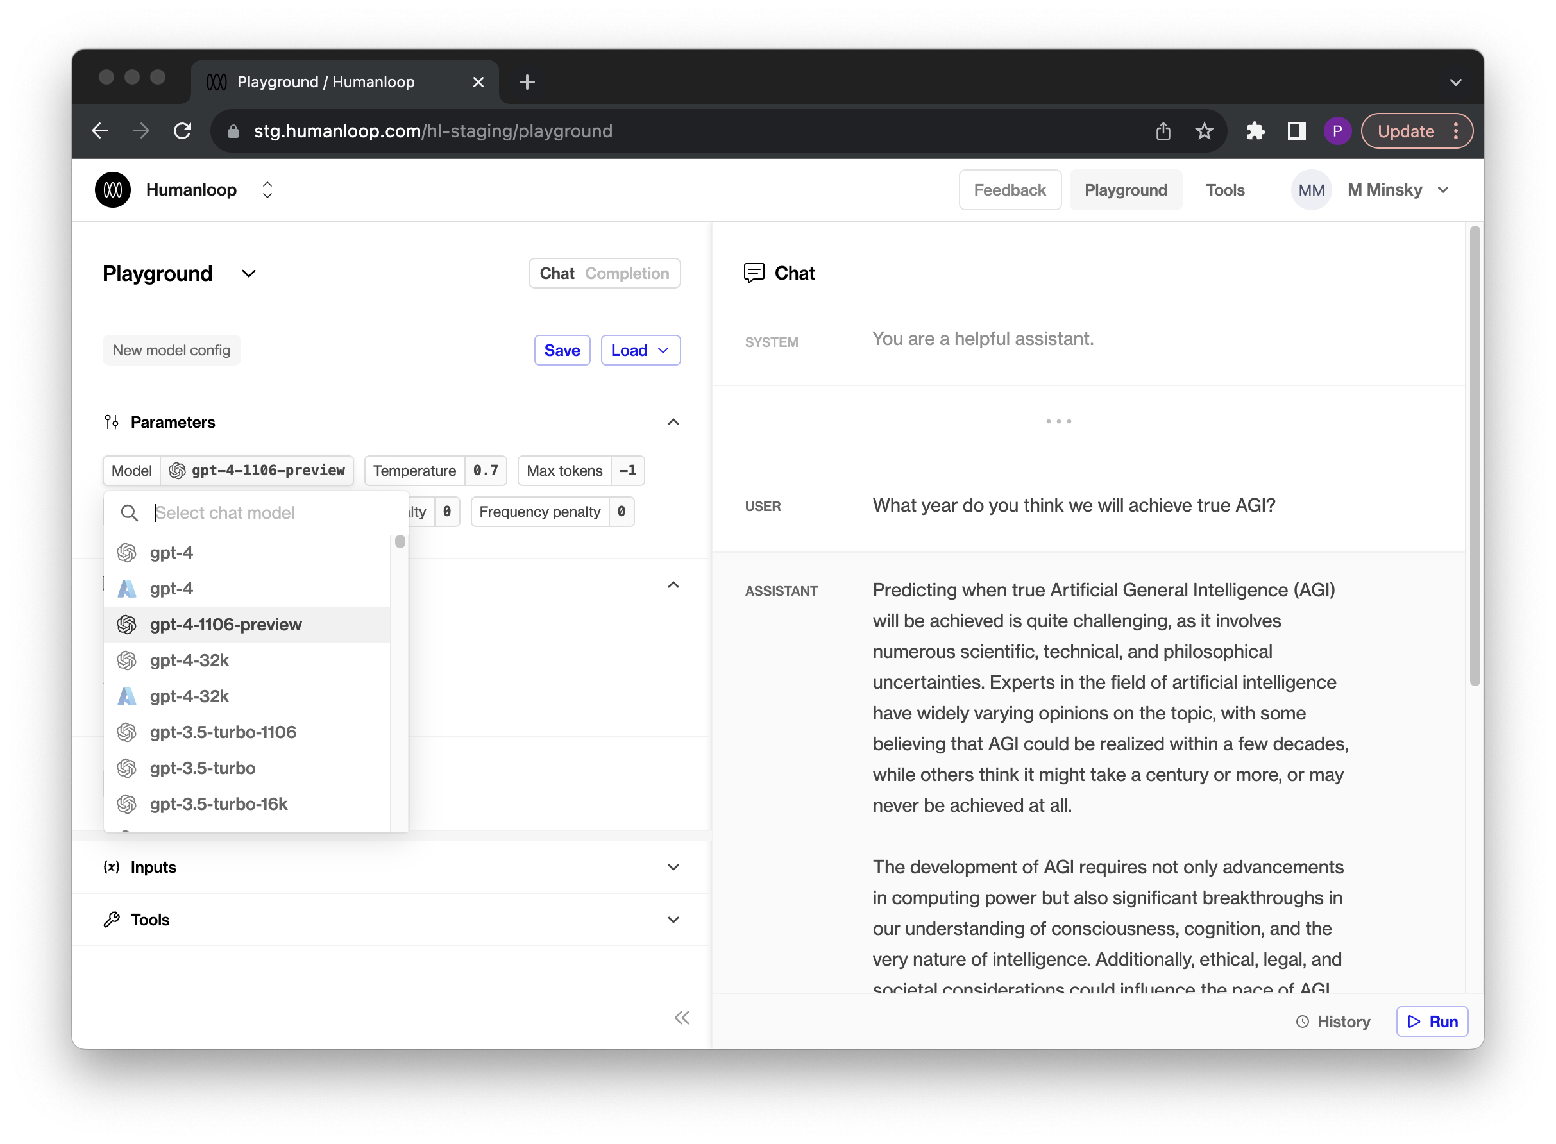Open the organization switcher arrows beside Humanloop

coord(267,190)
